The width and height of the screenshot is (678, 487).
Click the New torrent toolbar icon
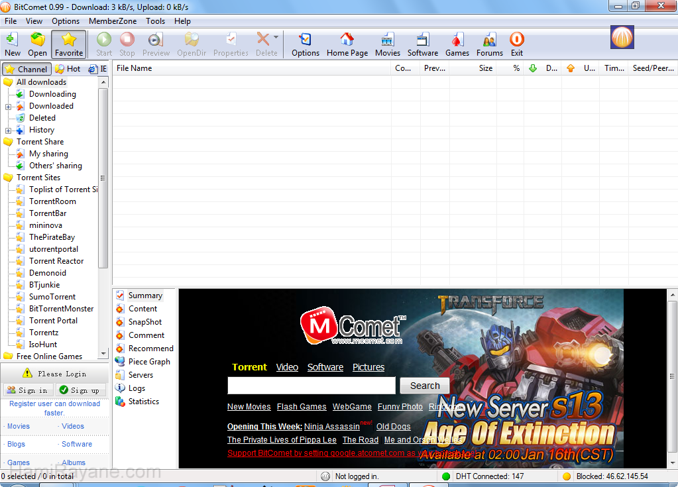[12, 44]
